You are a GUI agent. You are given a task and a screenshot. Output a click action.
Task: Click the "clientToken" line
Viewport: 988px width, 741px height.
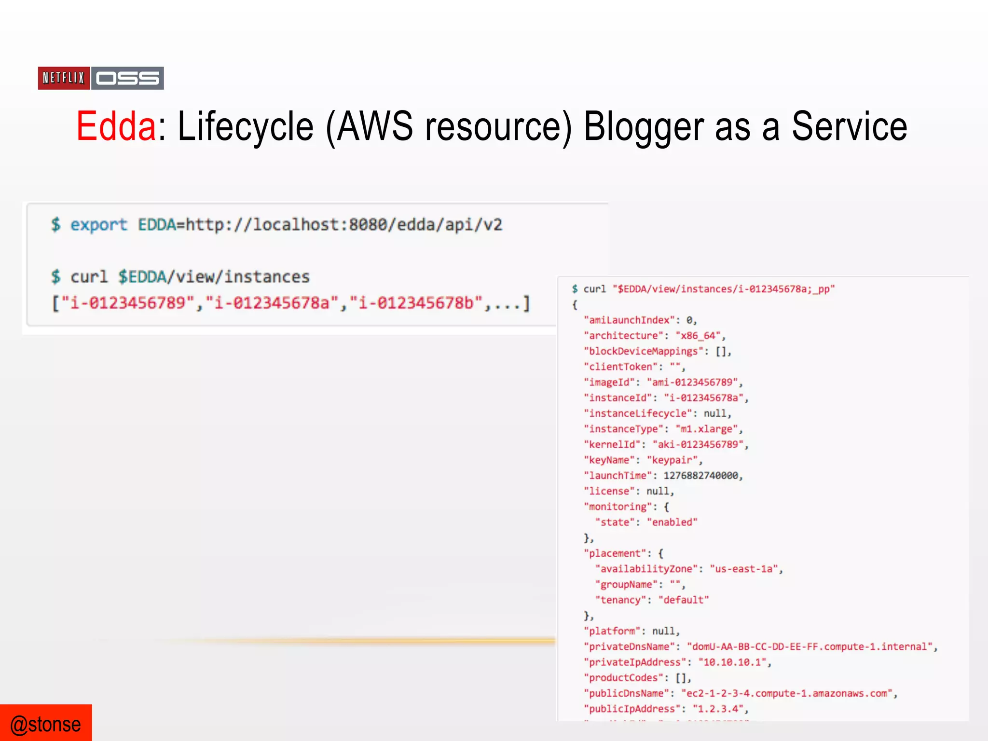(x=635, y=367)
